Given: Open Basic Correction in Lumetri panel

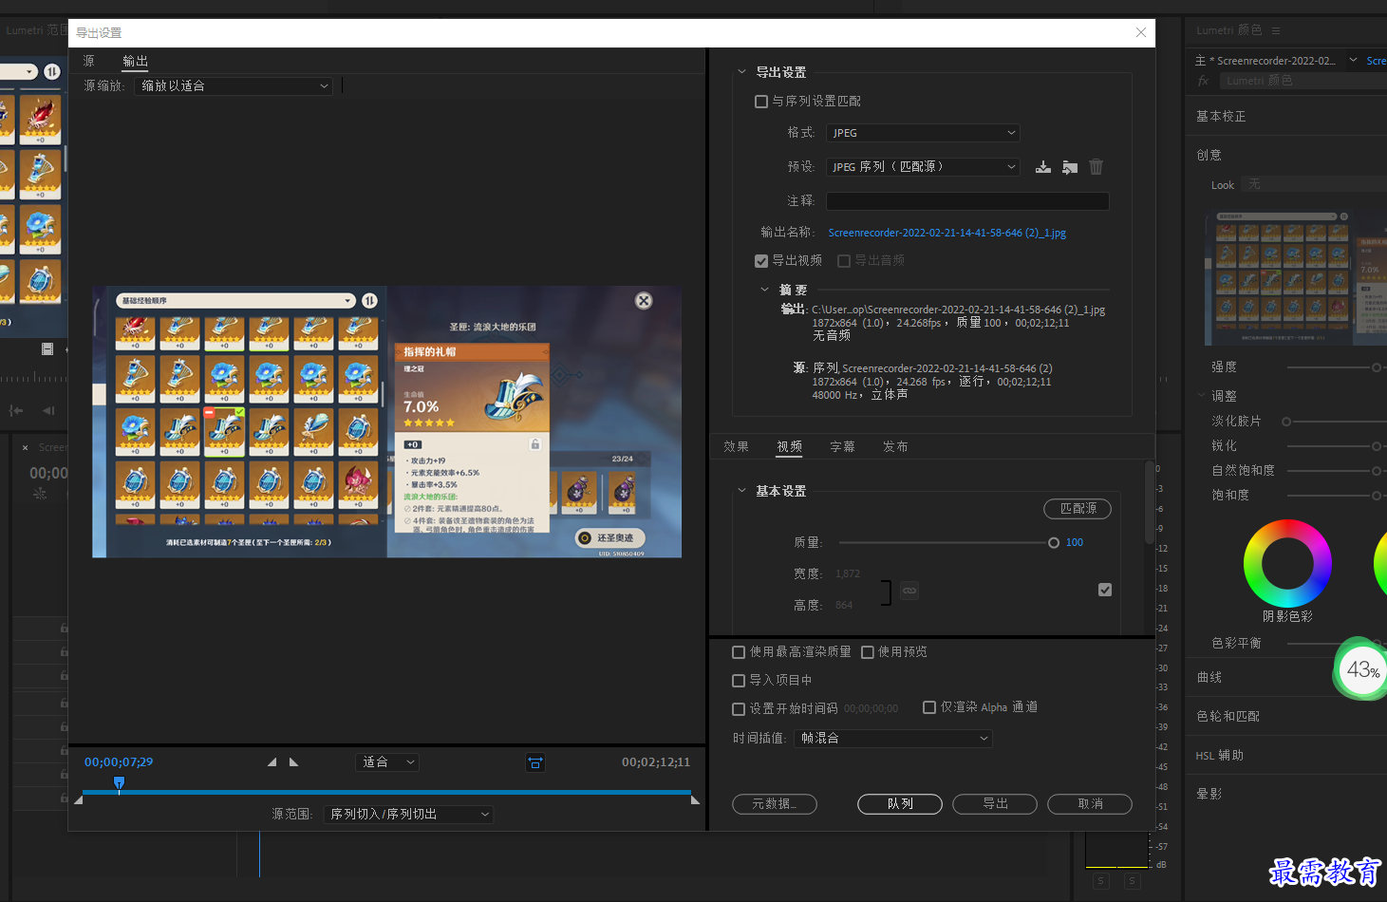Looking at the screenshot, I should [1221, 117].
